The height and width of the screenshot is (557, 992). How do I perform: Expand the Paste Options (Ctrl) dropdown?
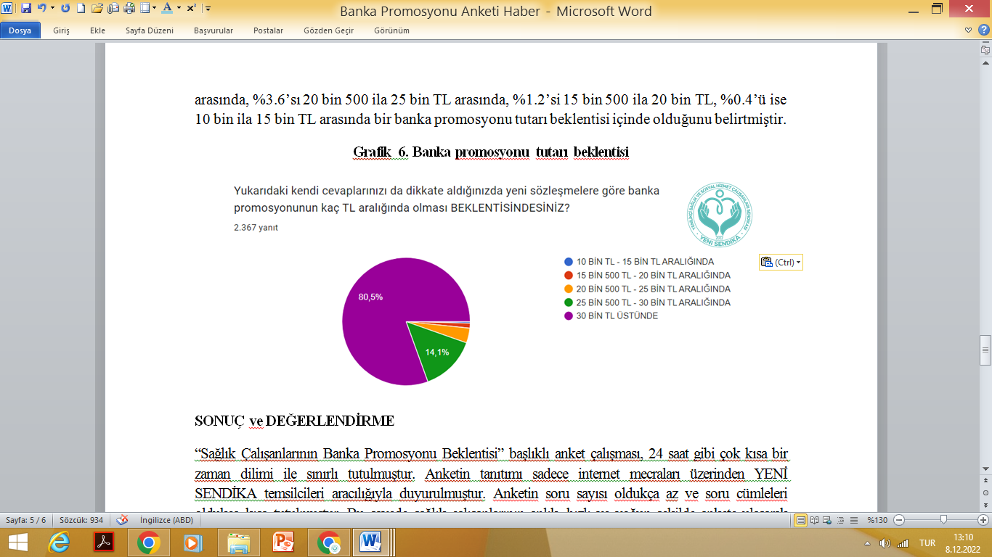(x=799, y=263)
